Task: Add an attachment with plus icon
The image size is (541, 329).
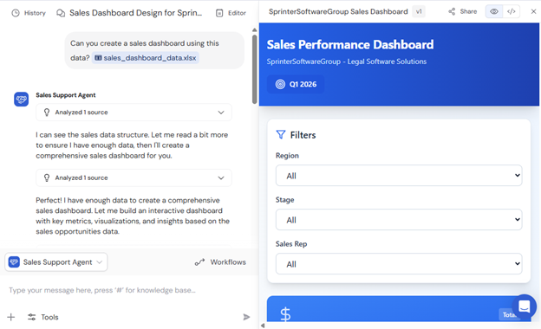Action: pos(11,317)
